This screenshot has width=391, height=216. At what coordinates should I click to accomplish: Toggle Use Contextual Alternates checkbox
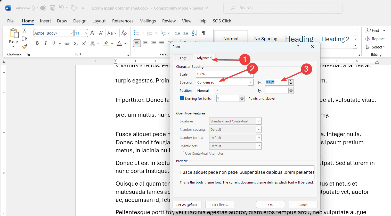click(182, 153)
